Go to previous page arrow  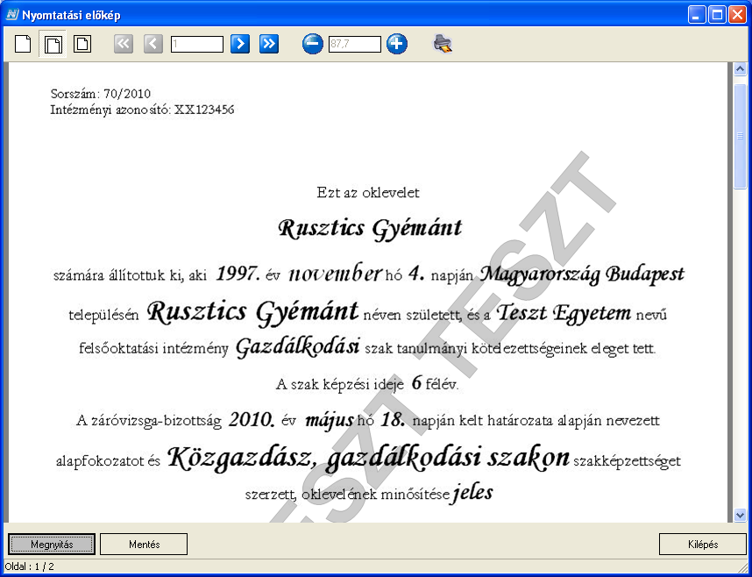tap(153, 44)
